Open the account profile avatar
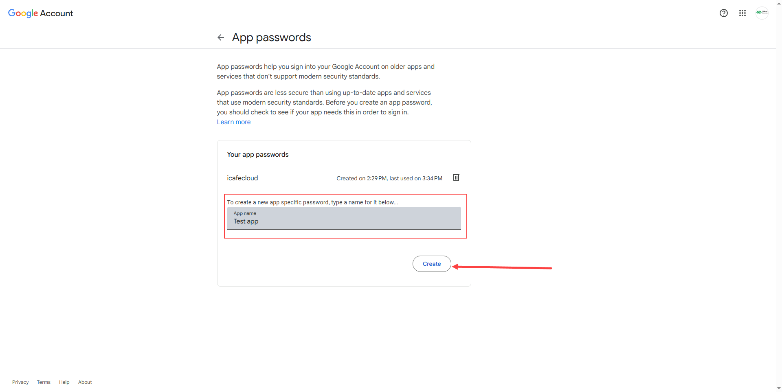The image size is (782, 392). pos(762,13)
